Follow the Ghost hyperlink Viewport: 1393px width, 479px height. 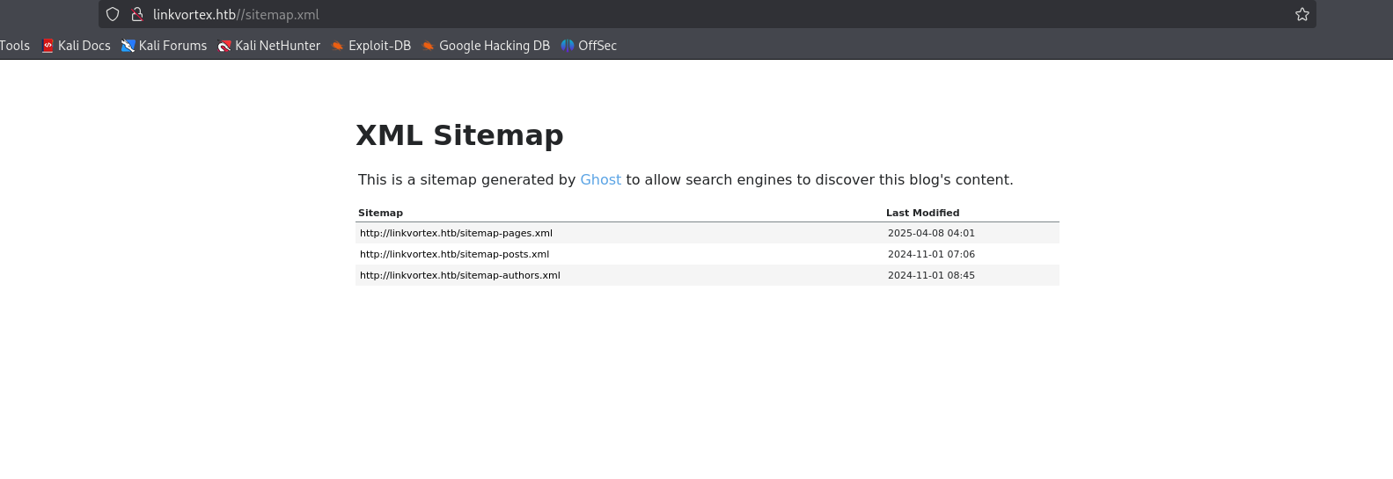(601, 179)
